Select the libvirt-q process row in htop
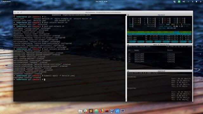This screenshot has width=203, height=114. [160, 36]
